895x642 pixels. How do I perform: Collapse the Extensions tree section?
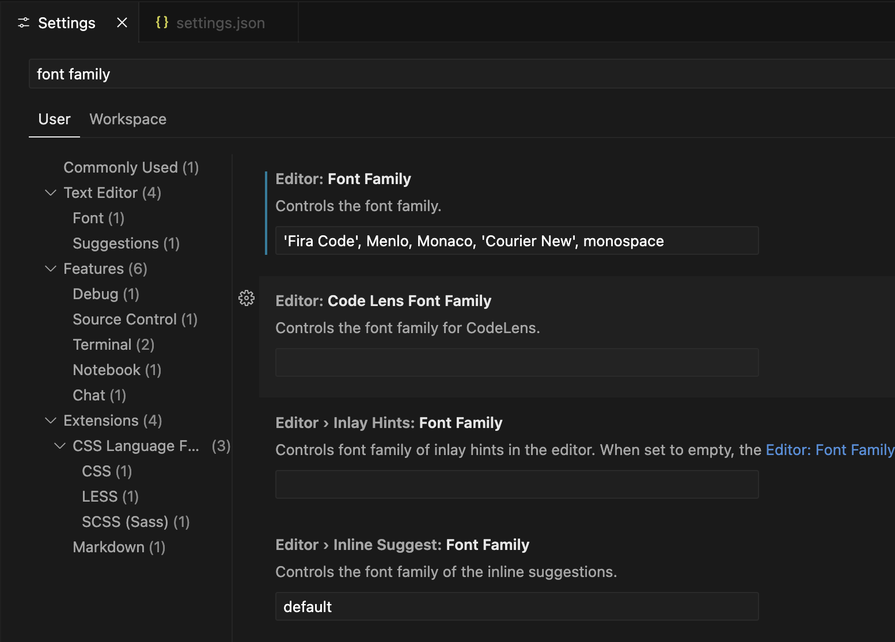click(51, 421)
